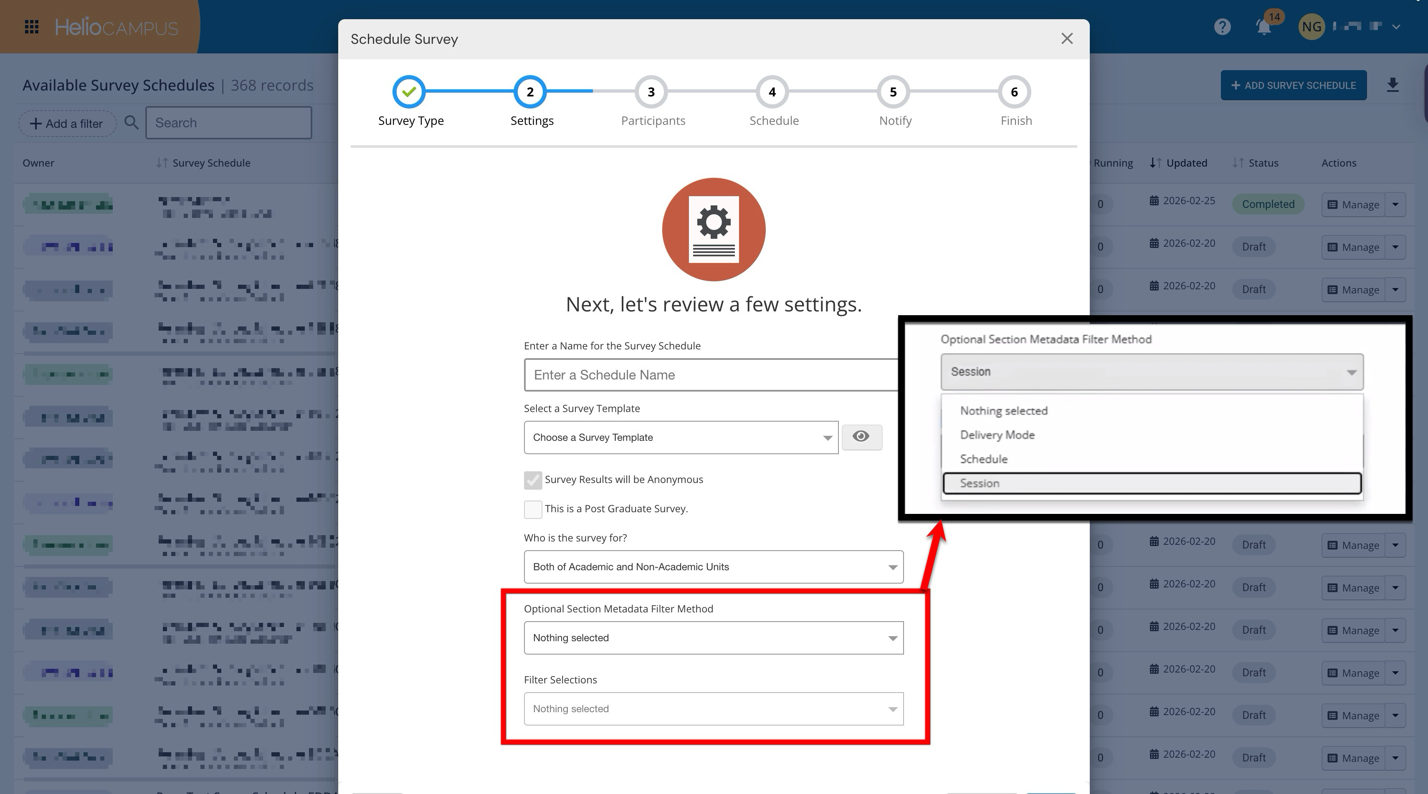Open the Filter Selections dropdown
The width and height of the screenshot is (1428, 794).
coord(713,709)
